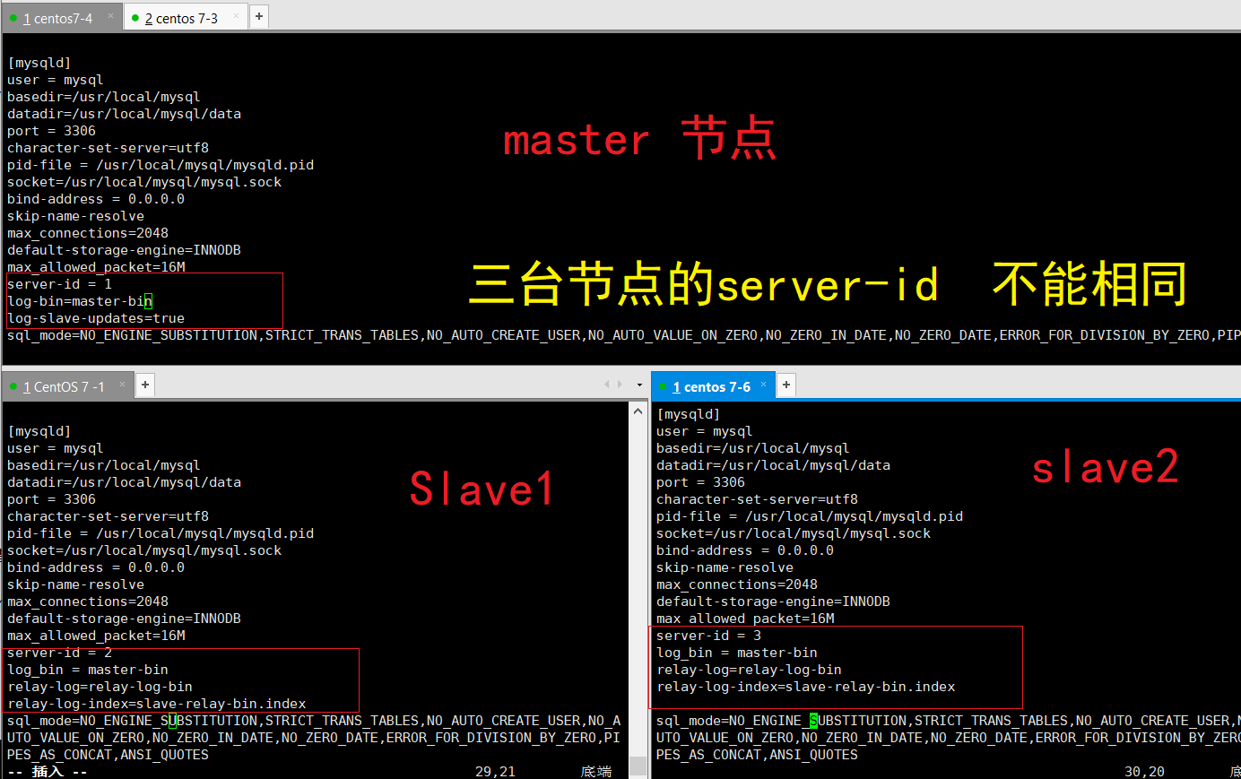Viewport: 1241px width, 779px height.
Task: Switch to the "2 centos 7-3" session tab
Action: tap(186, 18)
